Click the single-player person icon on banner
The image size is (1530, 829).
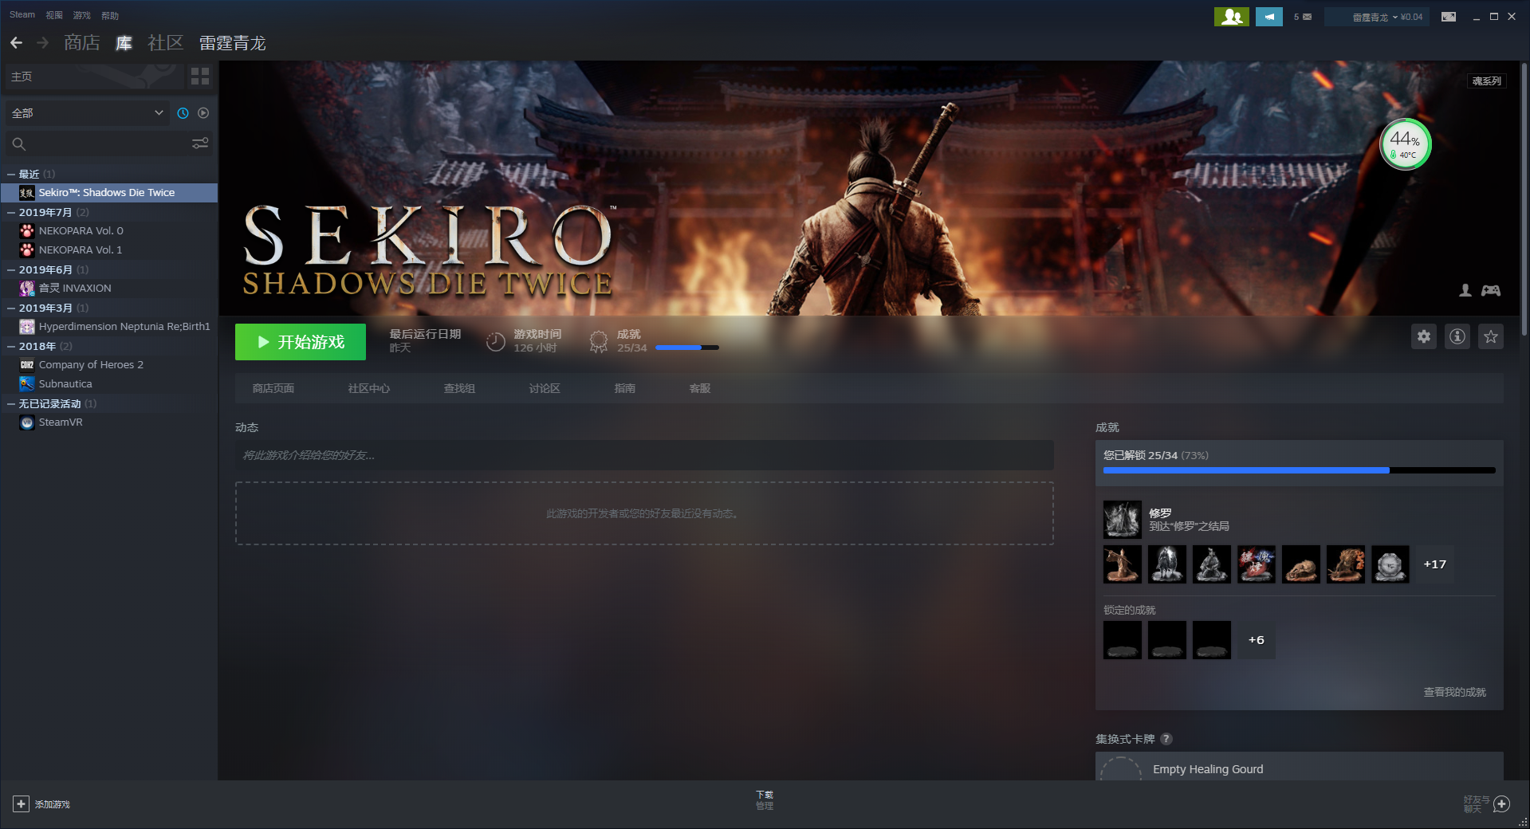point(1465,291)
